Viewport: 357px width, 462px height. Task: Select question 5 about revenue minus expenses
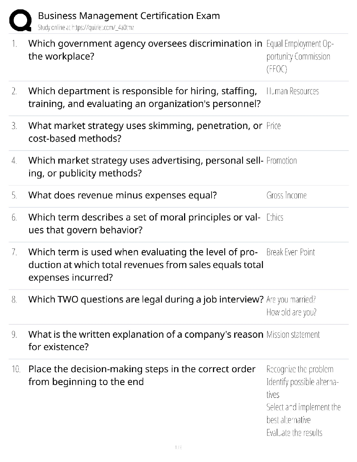(123, 195)
